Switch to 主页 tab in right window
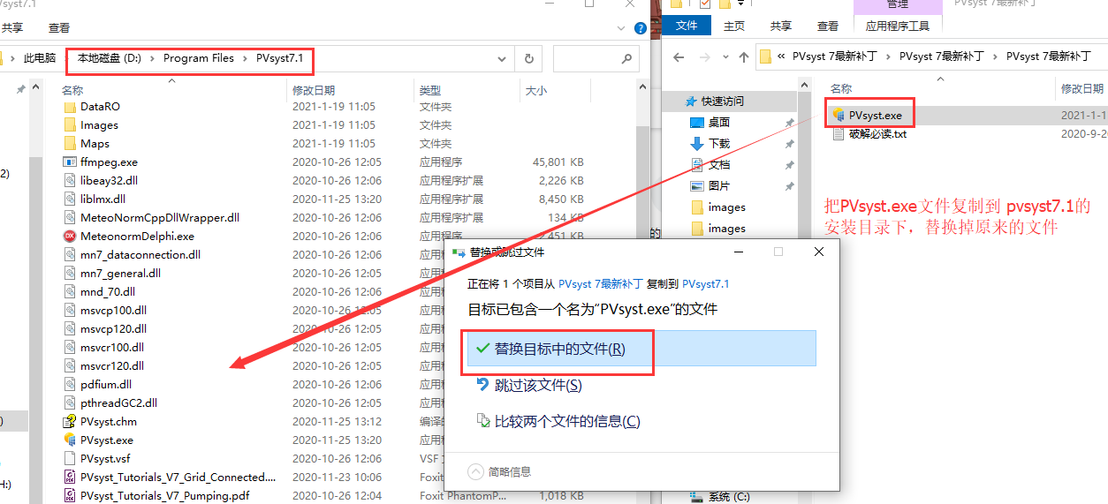Screen dimensions: 1108x504 [734, 26]
